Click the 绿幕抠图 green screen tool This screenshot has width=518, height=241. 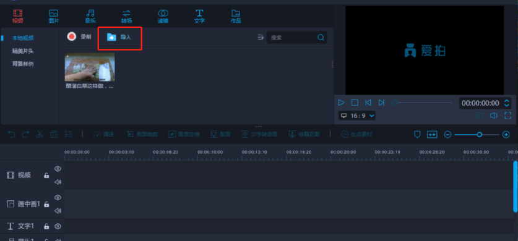tap(304, 135)
